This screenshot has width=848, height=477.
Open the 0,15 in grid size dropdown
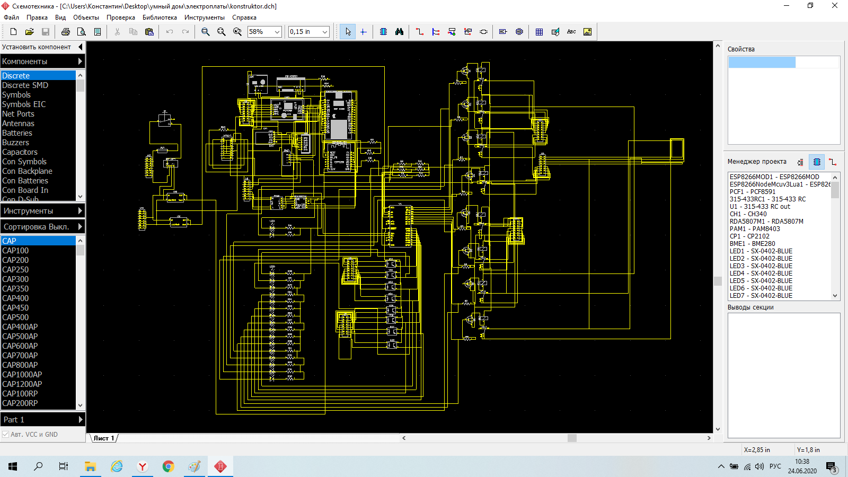coord(324,32)
